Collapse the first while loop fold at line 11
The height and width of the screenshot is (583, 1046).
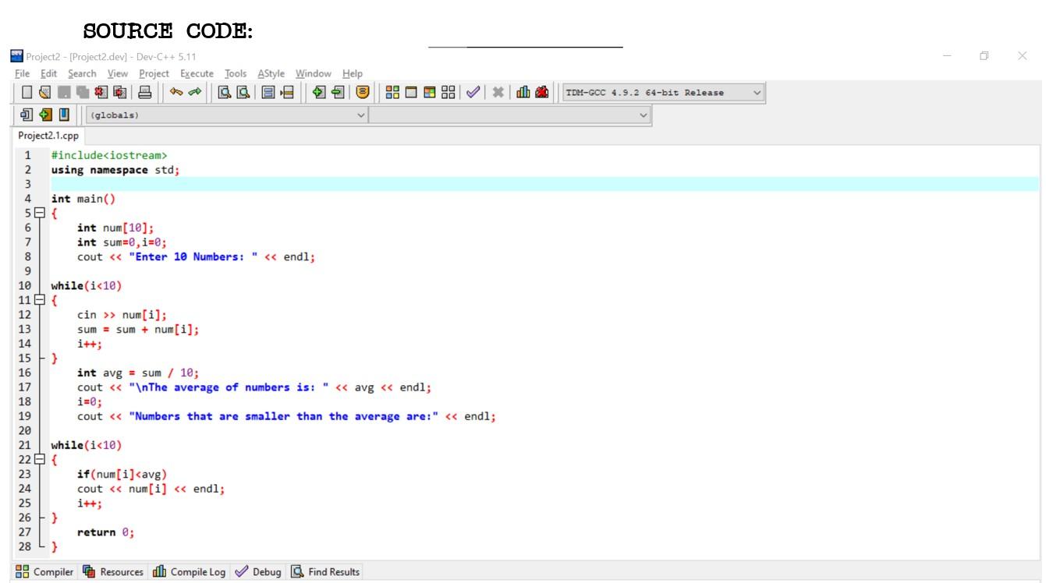point(41,300)
